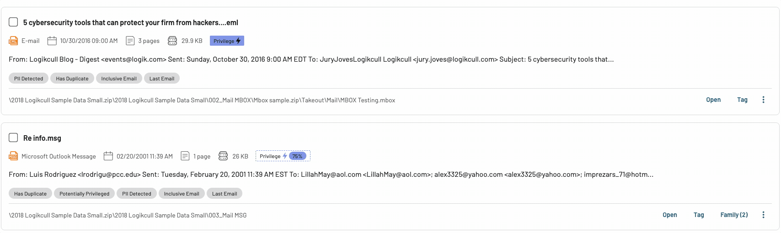
Task: Click lightning bolt icon in dashed Privilege badge
Action: click(x=285, y=156)
